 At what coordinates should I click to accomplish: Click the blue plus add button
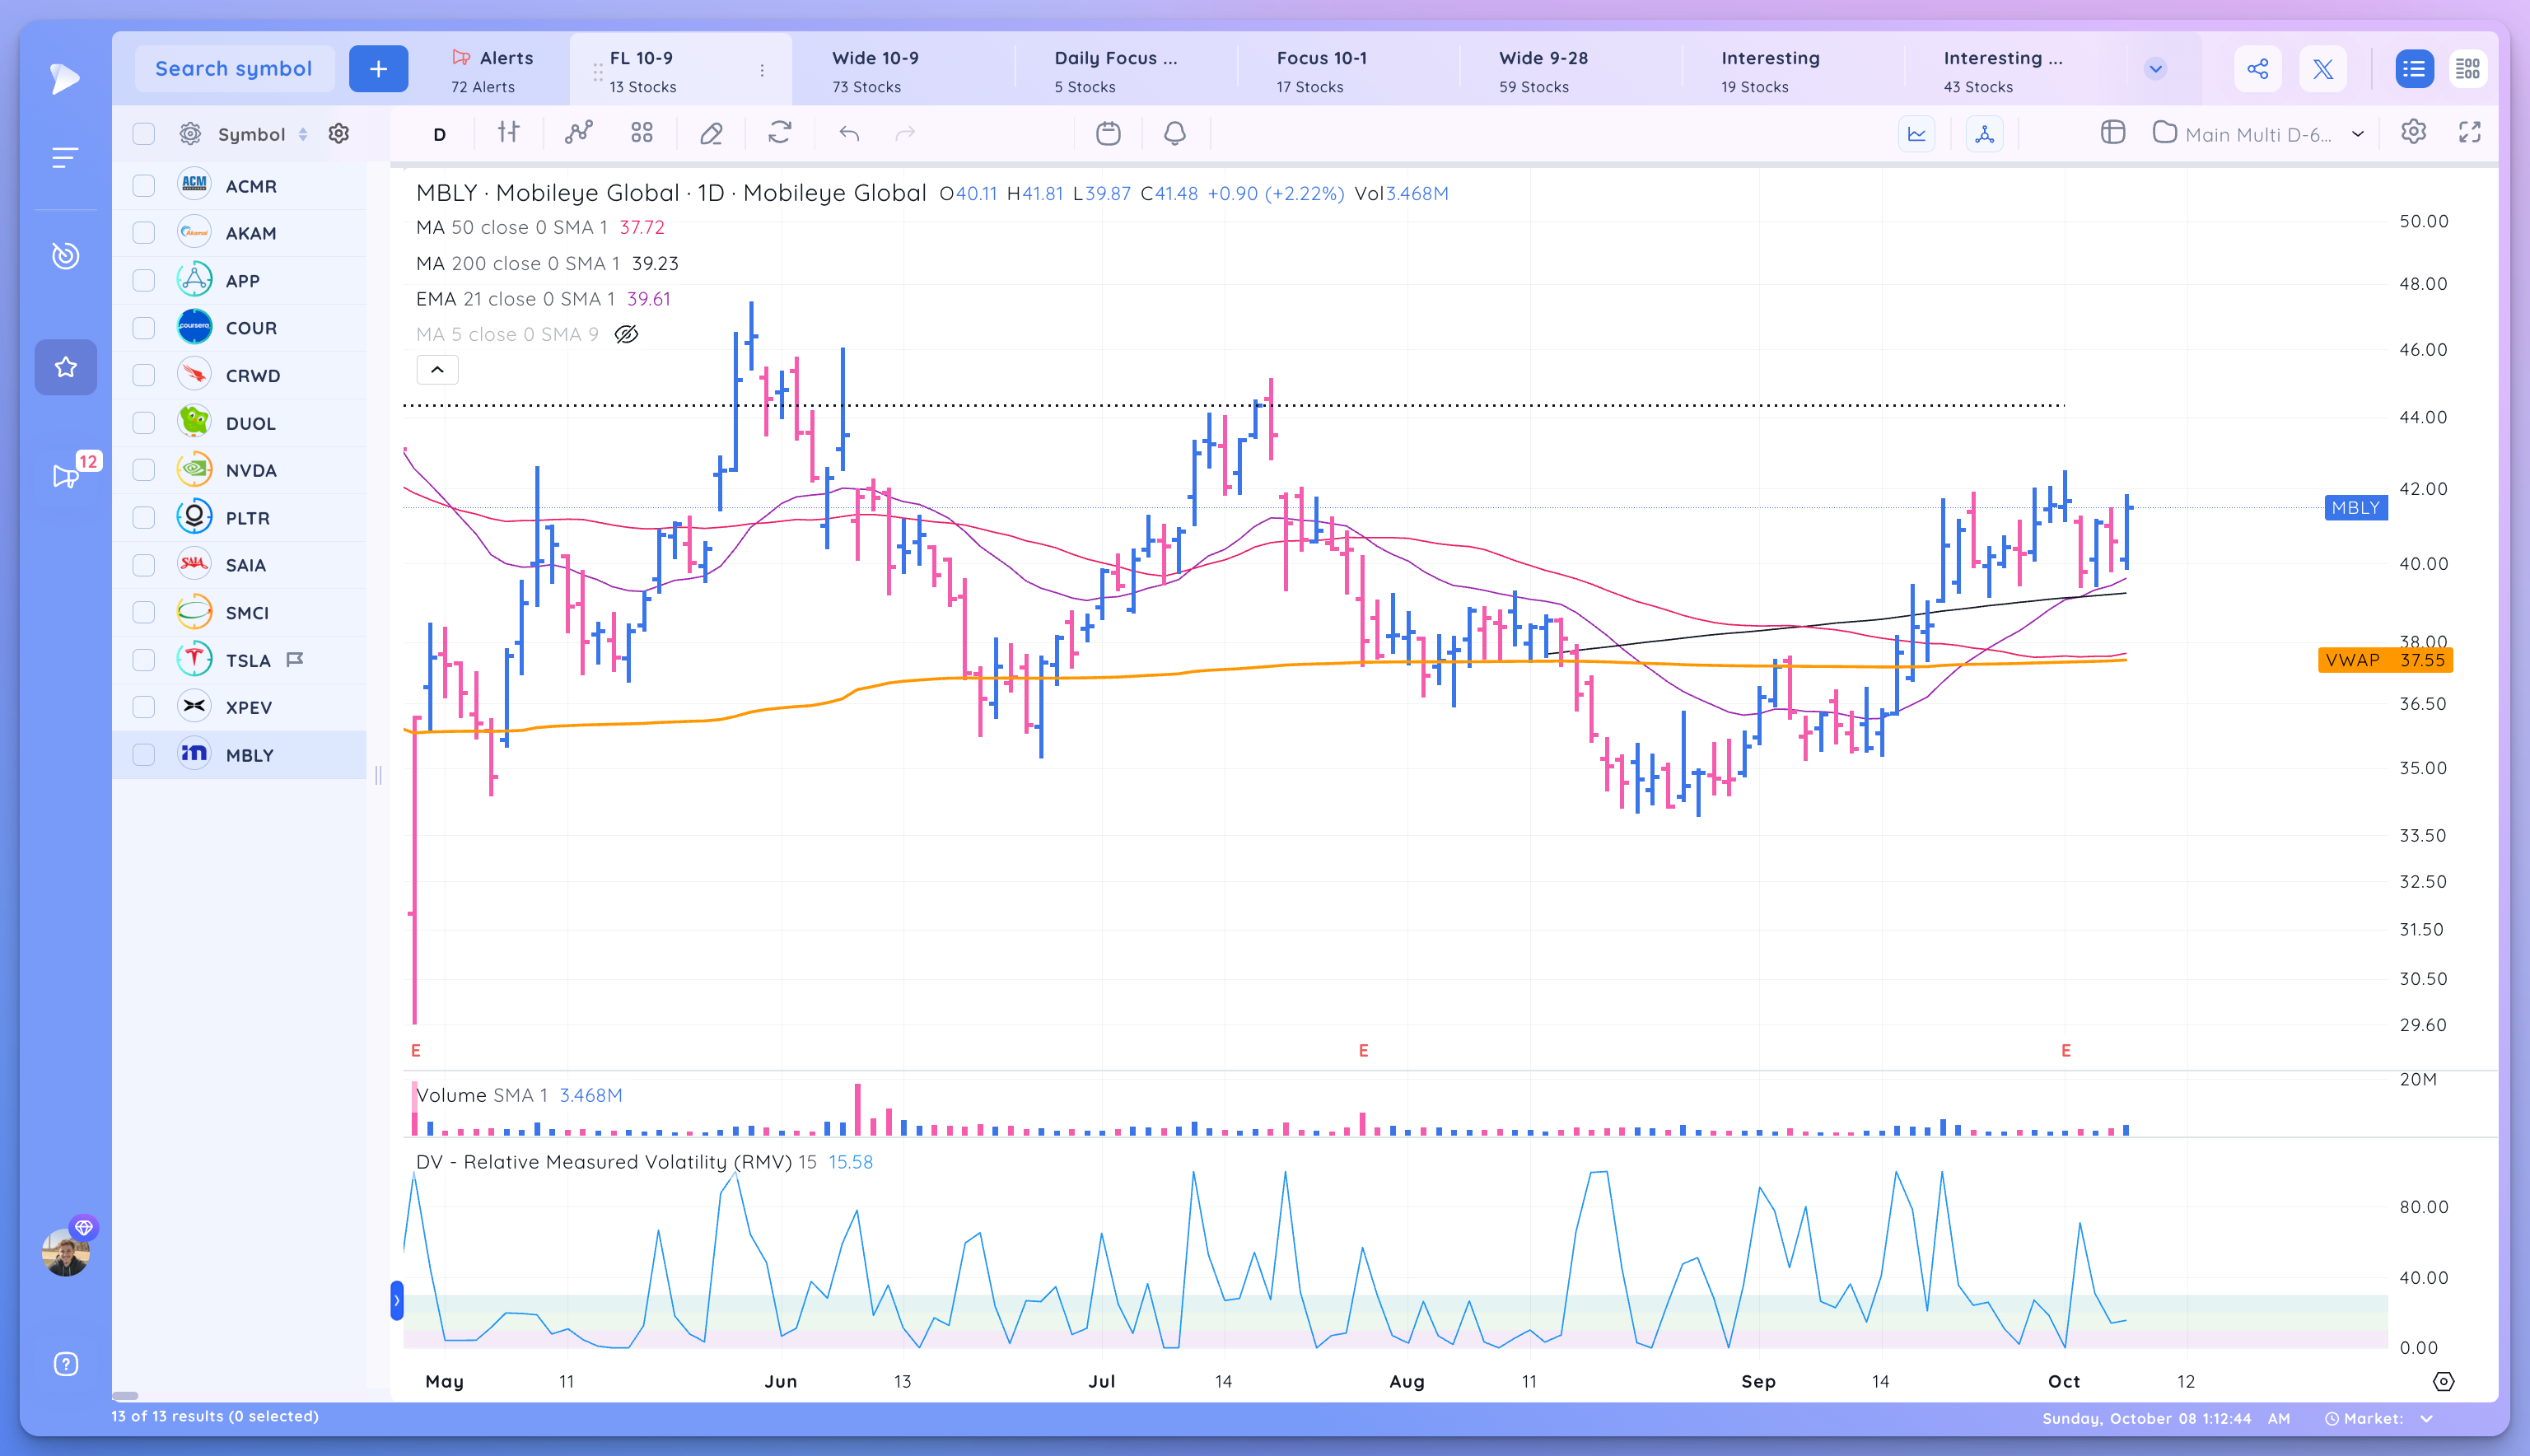[378, 68]
